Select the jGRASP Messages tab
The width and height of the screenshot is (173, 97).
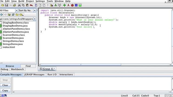click(x=34, y=75)
